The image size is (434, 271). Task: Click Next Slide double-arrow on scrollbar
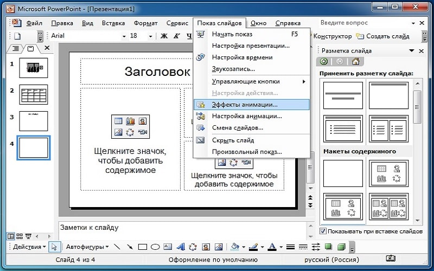[310, 205]
